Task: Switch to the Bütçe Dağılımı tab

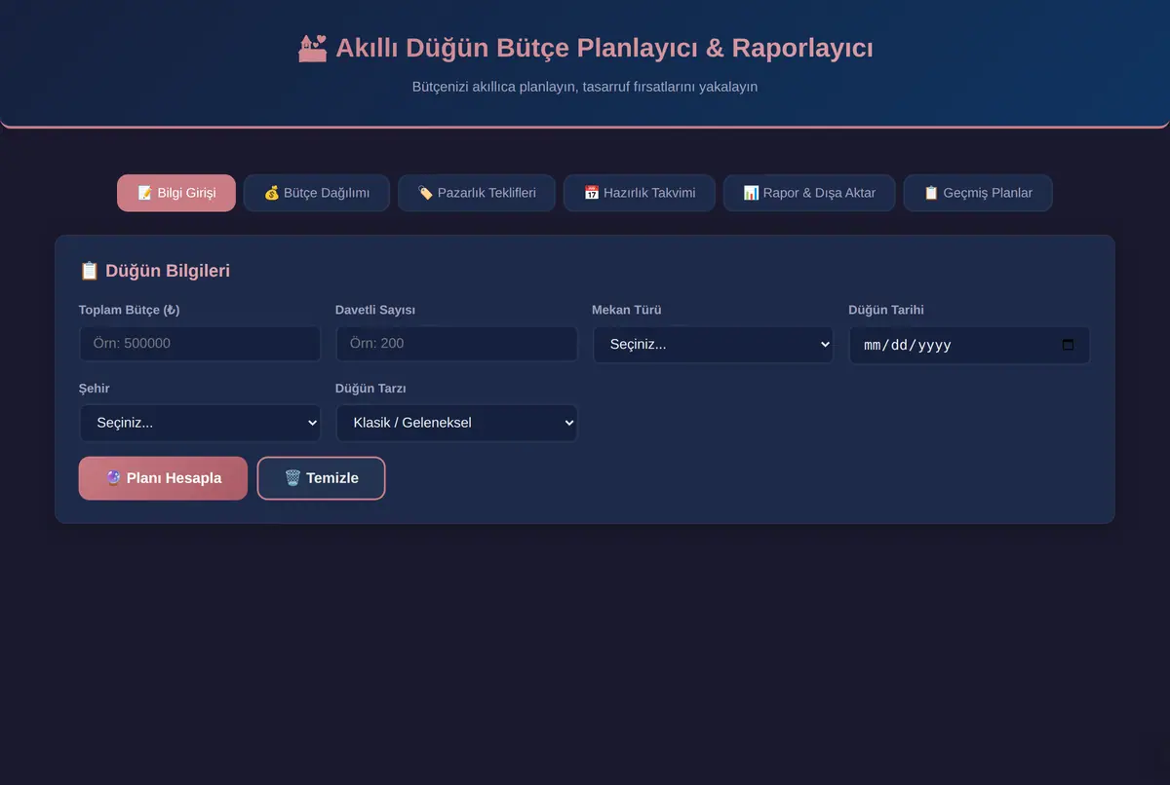Action: click(x=317, y=193)
